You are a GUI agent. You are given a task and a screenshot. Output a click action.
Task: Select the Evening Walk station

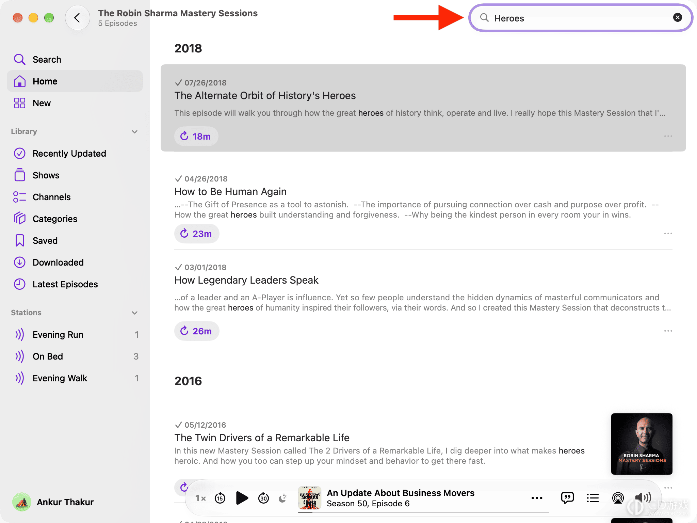[x=75, y=378]
